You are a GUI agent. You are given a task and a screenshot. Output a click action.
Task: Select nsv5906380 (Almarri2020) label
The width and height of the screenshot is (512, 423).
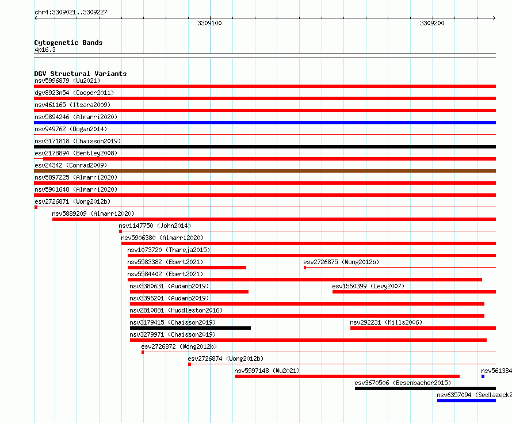pyautogui.click(x=162, y=238)
